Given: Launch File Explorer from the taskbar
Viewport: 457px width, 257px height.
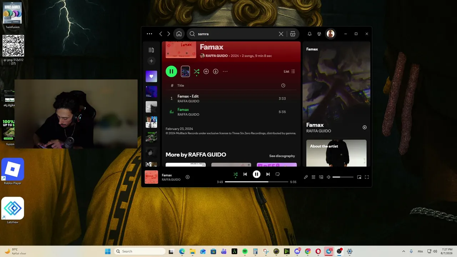Looking at the screenshot, I should click(192, 251).
